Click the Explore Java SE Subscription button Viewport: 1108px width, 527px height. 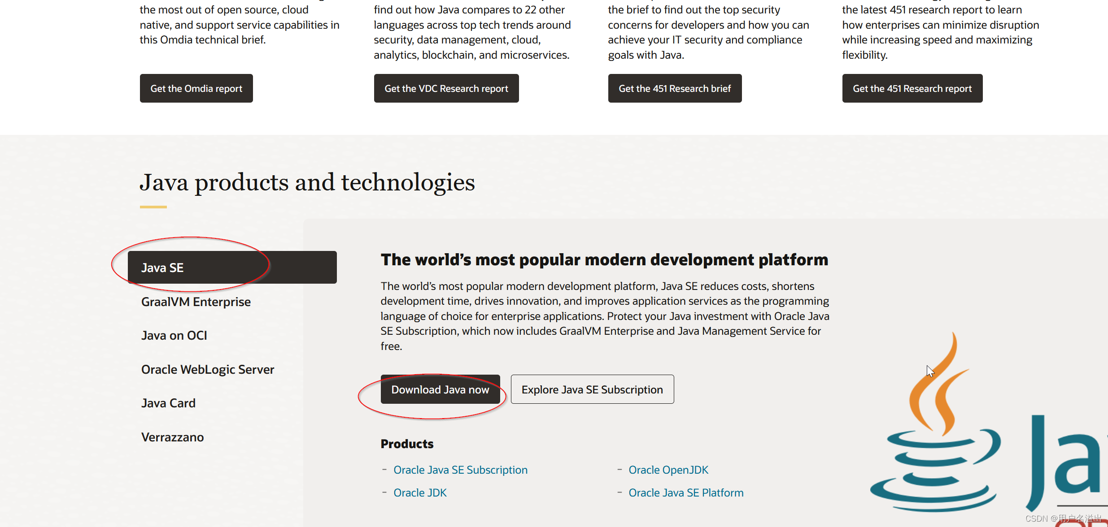pos(592,389)
